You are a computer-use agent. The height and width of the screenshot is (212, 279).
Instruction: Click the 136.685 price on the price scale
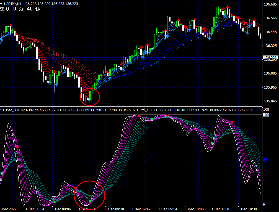(271, 4)
